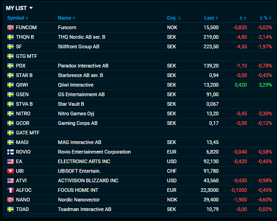
Task: Select UBISOFT Entertain. name
Action: pyautogui.click(x=79, y=171)
